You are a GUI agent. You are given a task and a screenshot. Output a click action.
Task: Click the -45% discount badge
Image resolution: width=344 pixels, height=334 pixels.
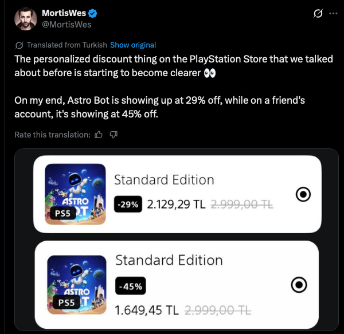coord(132,285)
